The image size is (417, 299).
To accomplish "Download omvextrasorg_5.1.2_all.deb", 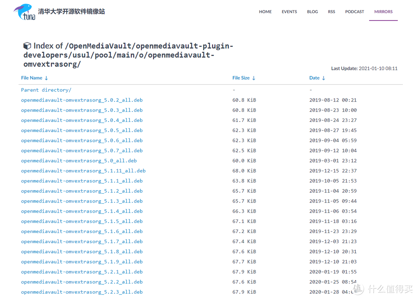I will point(82,191).
